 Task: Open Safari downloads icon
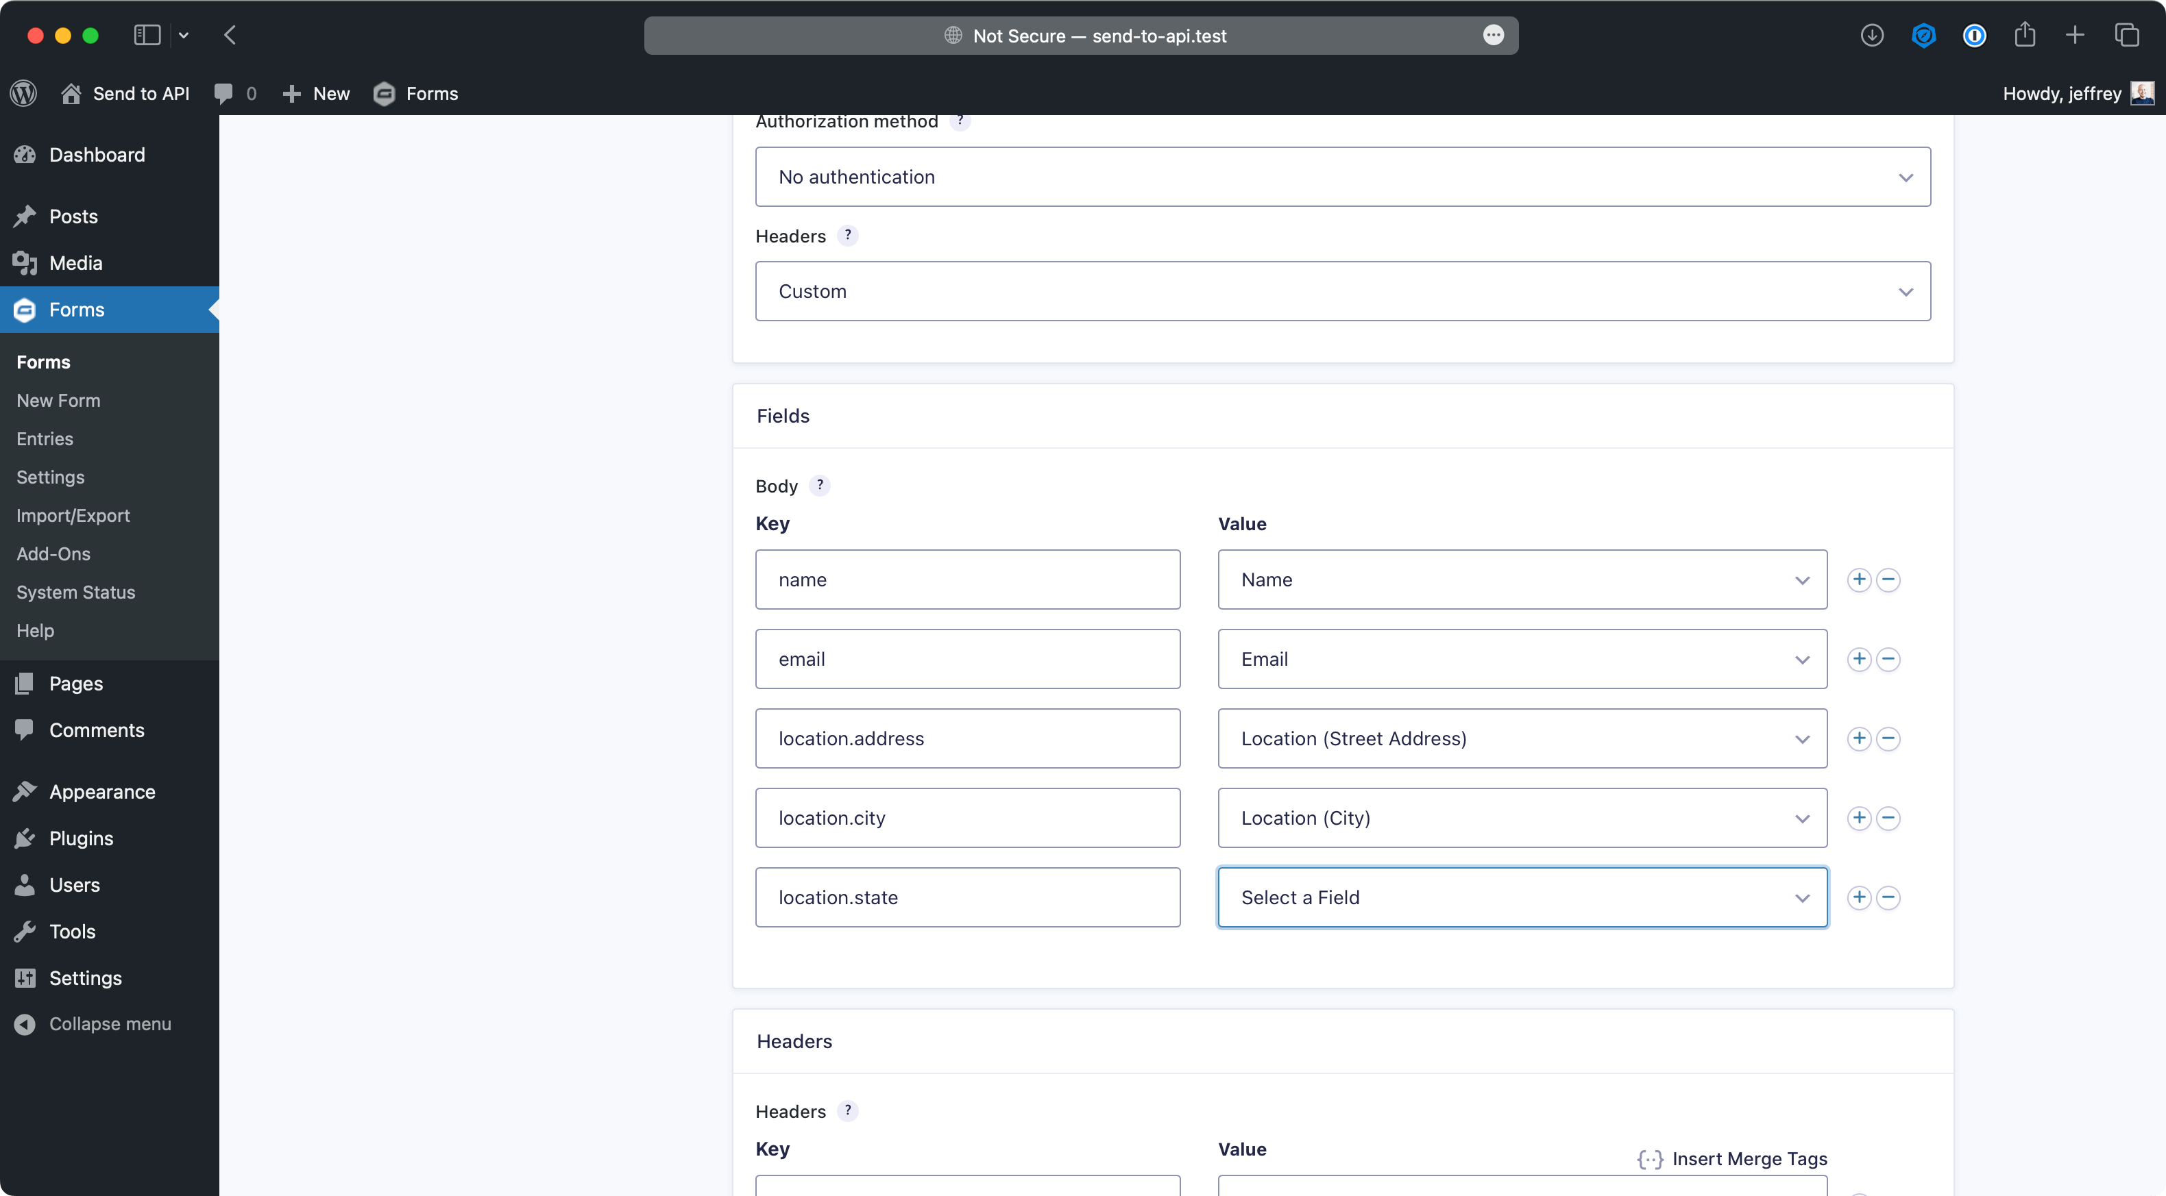pyautogui.click(x=1872, y=36)
